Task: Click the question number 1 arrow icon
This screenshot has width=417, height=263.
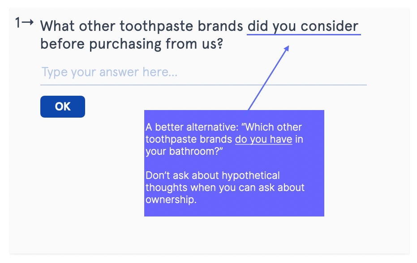Action: [28, 22]
